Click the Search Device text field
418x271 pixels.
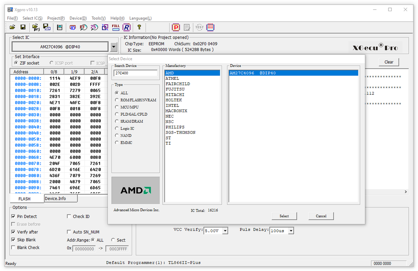[136, 73]
